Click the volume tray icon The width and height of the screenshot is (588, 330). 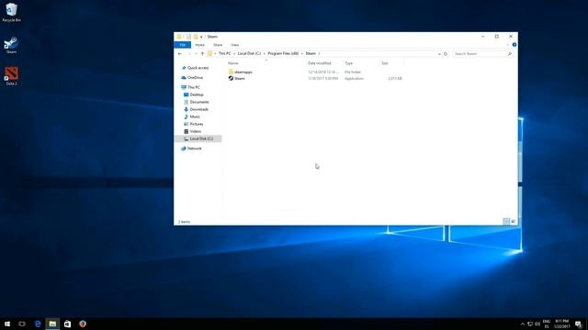(537, 324)
